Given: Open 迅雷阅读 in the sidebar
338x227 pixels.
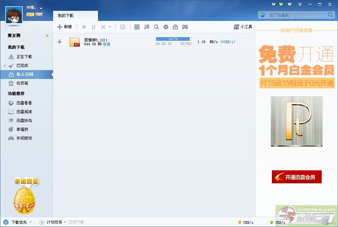Looking at the screenshot, I should pos(24,112).
